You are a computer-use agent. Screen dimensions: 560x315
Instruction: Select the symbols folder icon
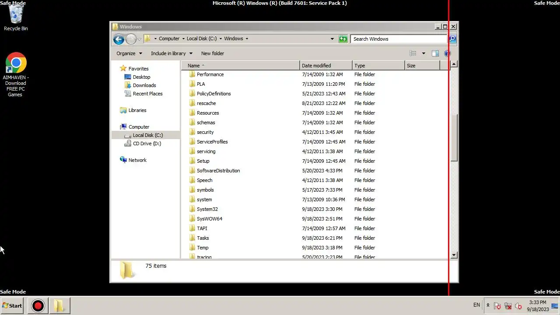[x=192, y=190]
